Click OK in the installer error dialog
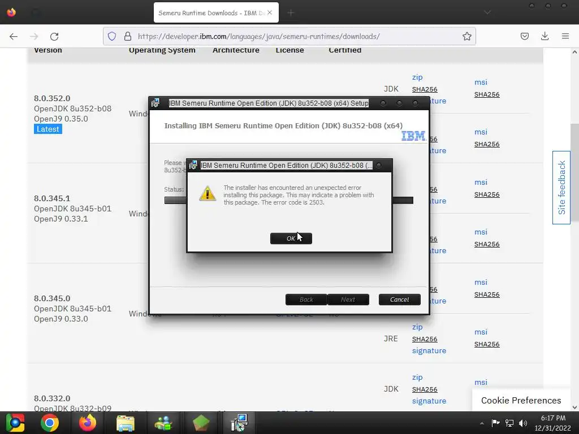The width and height of the screenshot is (579, 434). point(291,238)
